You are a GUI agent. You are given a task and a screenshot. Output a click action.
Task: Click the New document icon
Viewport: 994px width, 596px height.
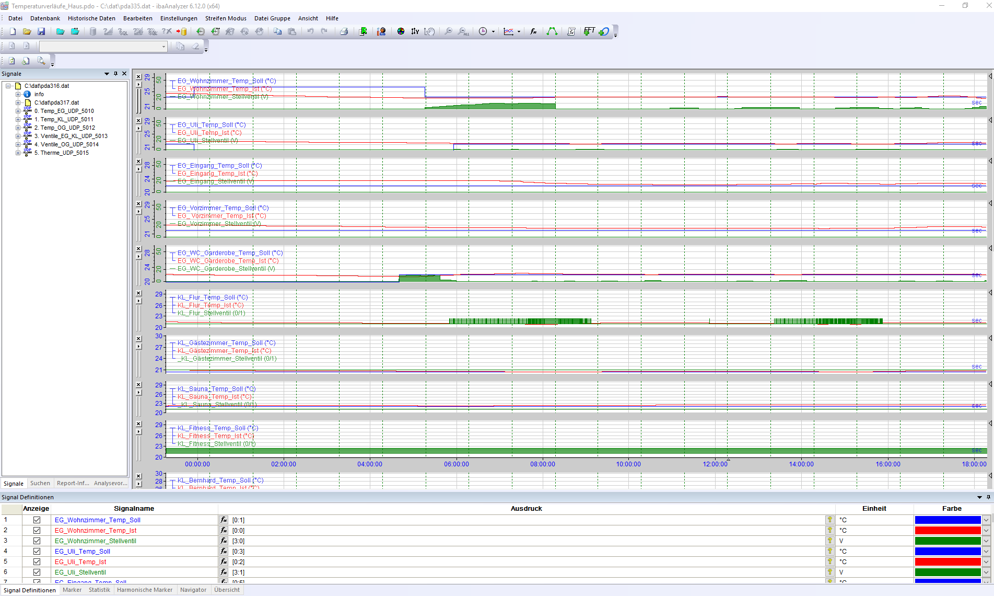click(13, 31)
